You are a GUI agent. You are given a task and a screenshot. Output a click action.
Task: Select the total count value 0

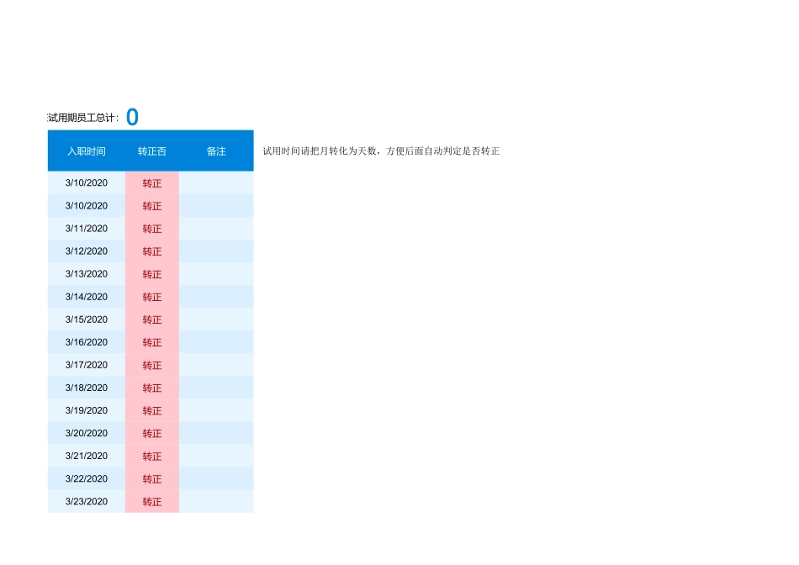(x=132, y=117)
